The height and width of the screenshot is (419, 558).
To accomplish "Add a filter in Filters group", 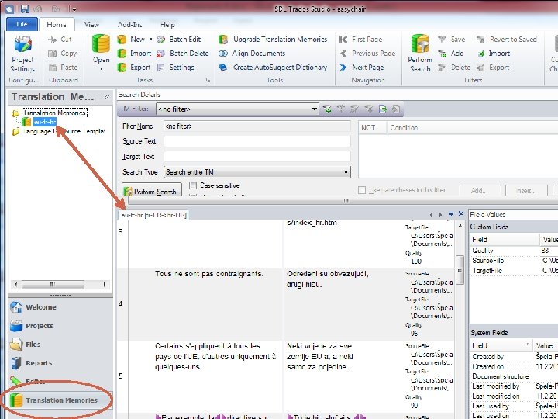I will pos(451,54).
